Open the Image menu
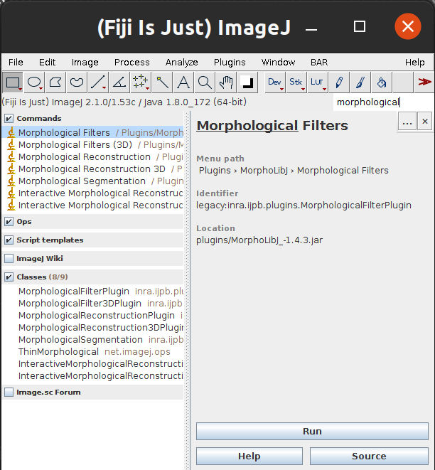Screen dimensions: 435x470 coord(85,62)
